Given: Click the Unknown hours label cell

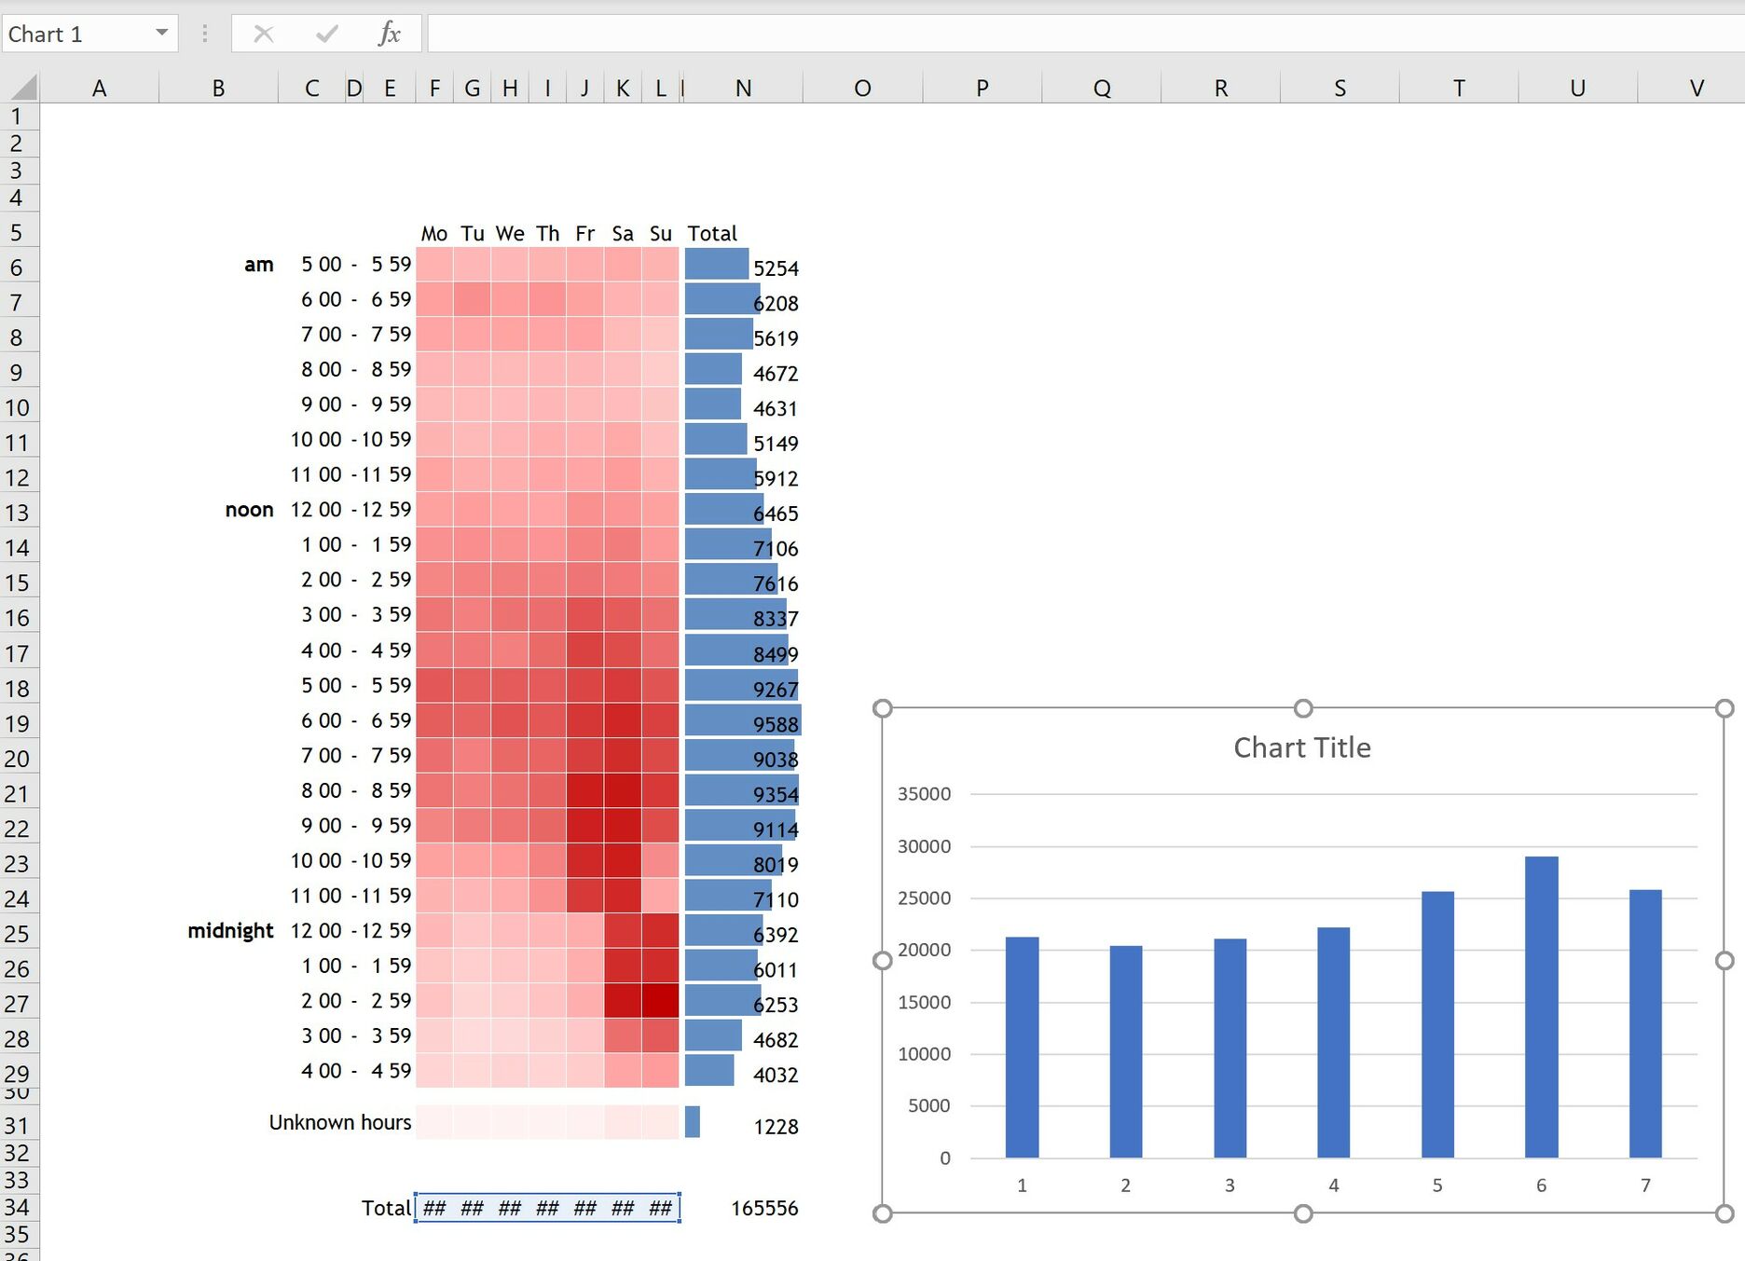Looking at the screenshot, I should 339,1122.
